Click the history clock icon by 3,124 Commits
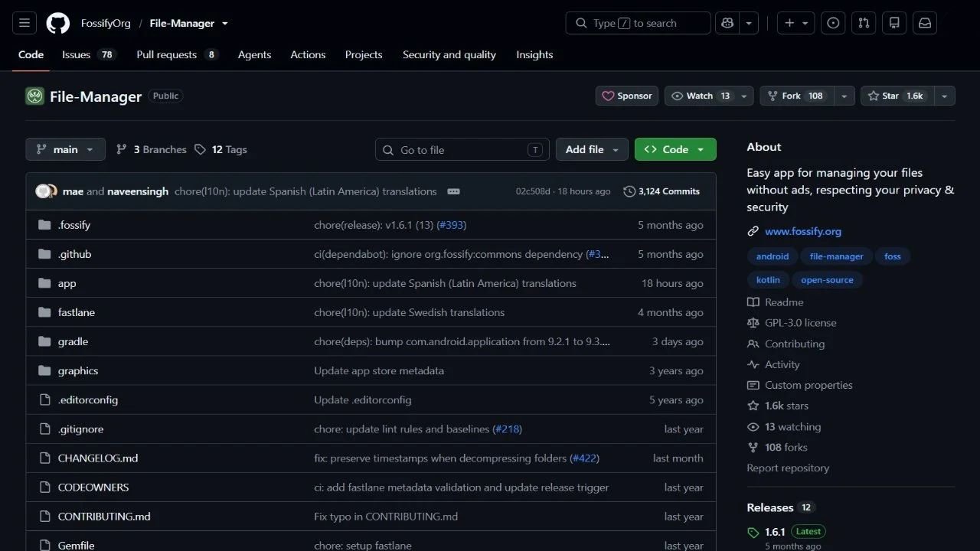 coord(629,191)
